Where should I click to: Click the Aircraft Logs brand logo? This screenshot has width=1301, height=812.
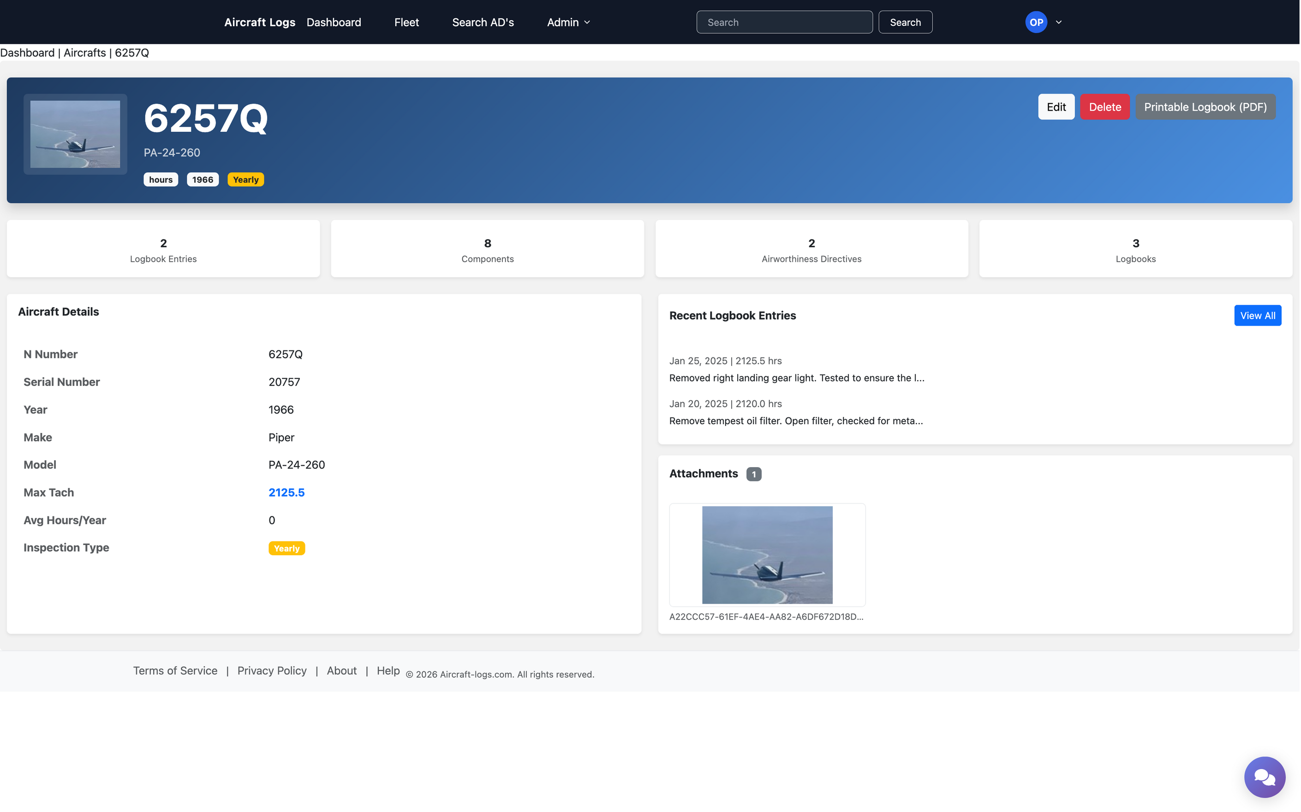pyautogui.click(x=259, y=22)
